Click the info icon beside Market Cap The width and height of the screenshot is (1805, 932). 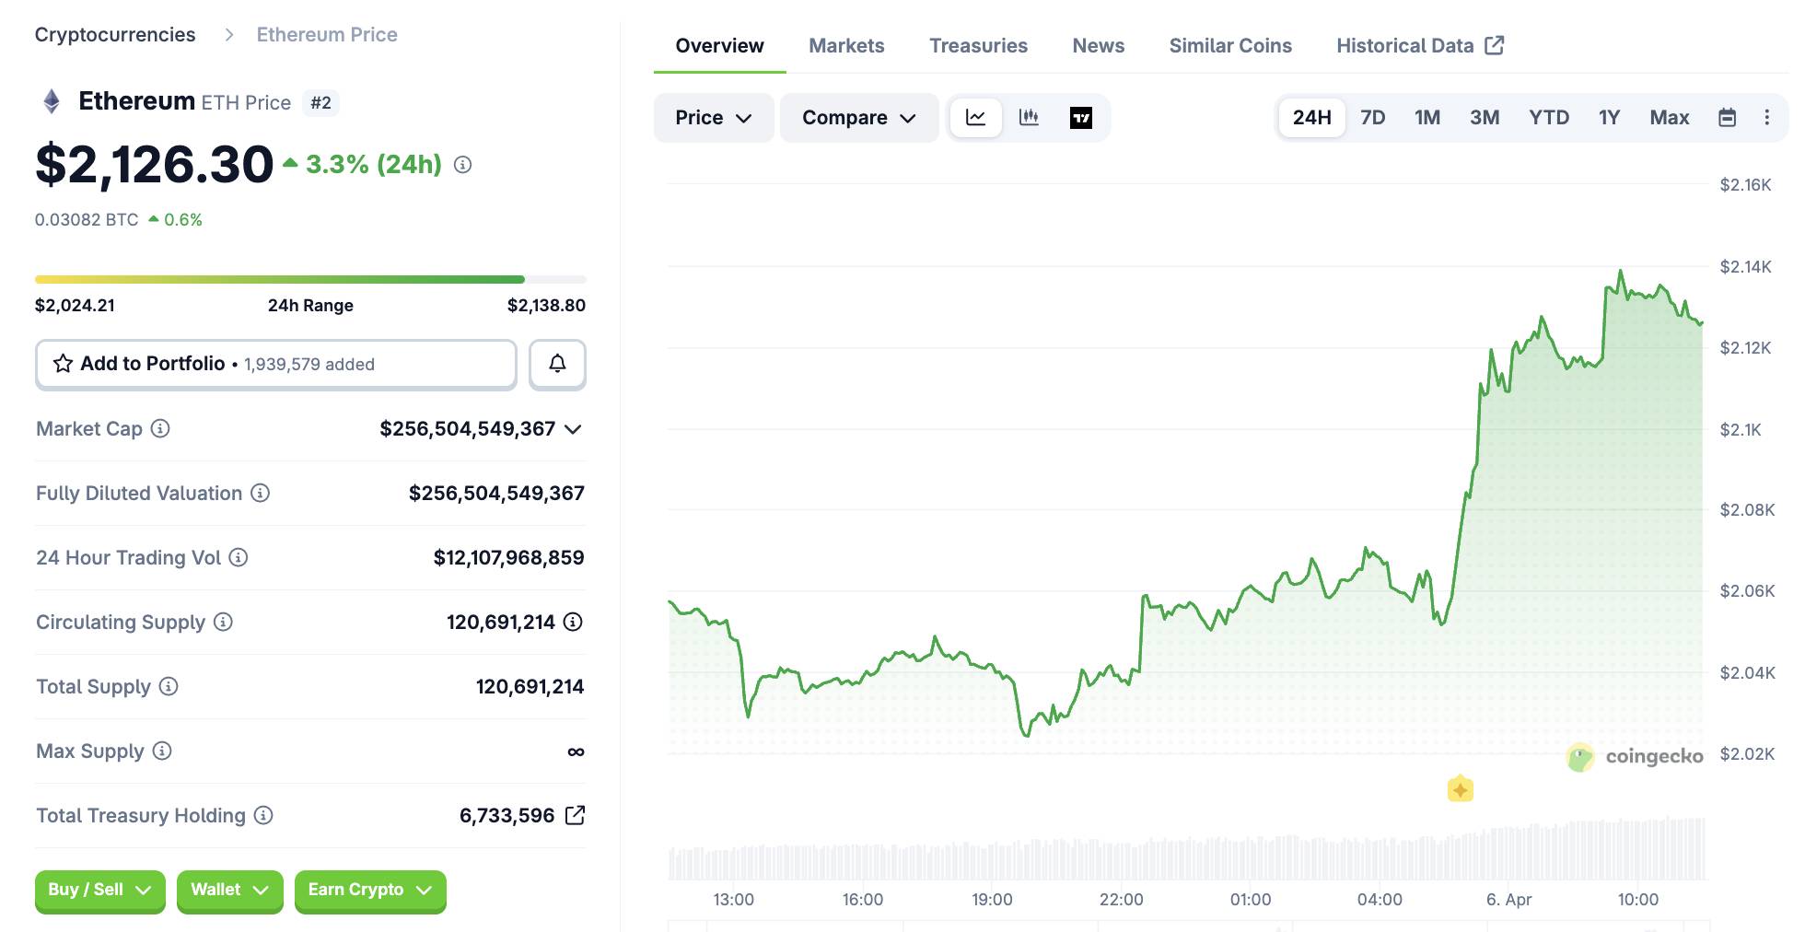[x=158, y=429]
